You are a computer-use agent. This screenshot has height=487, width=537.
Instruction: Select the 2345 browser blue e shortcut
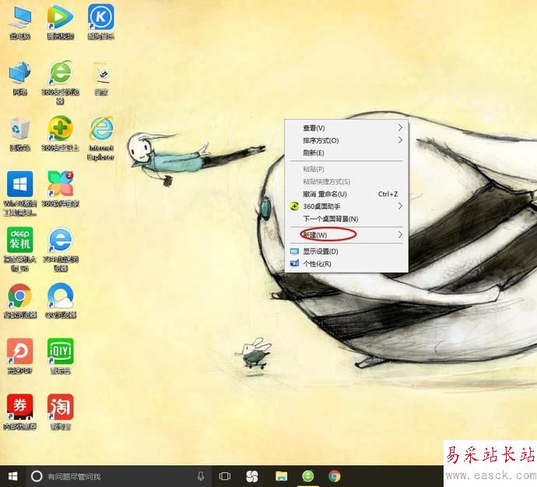(x=60, y=249)
